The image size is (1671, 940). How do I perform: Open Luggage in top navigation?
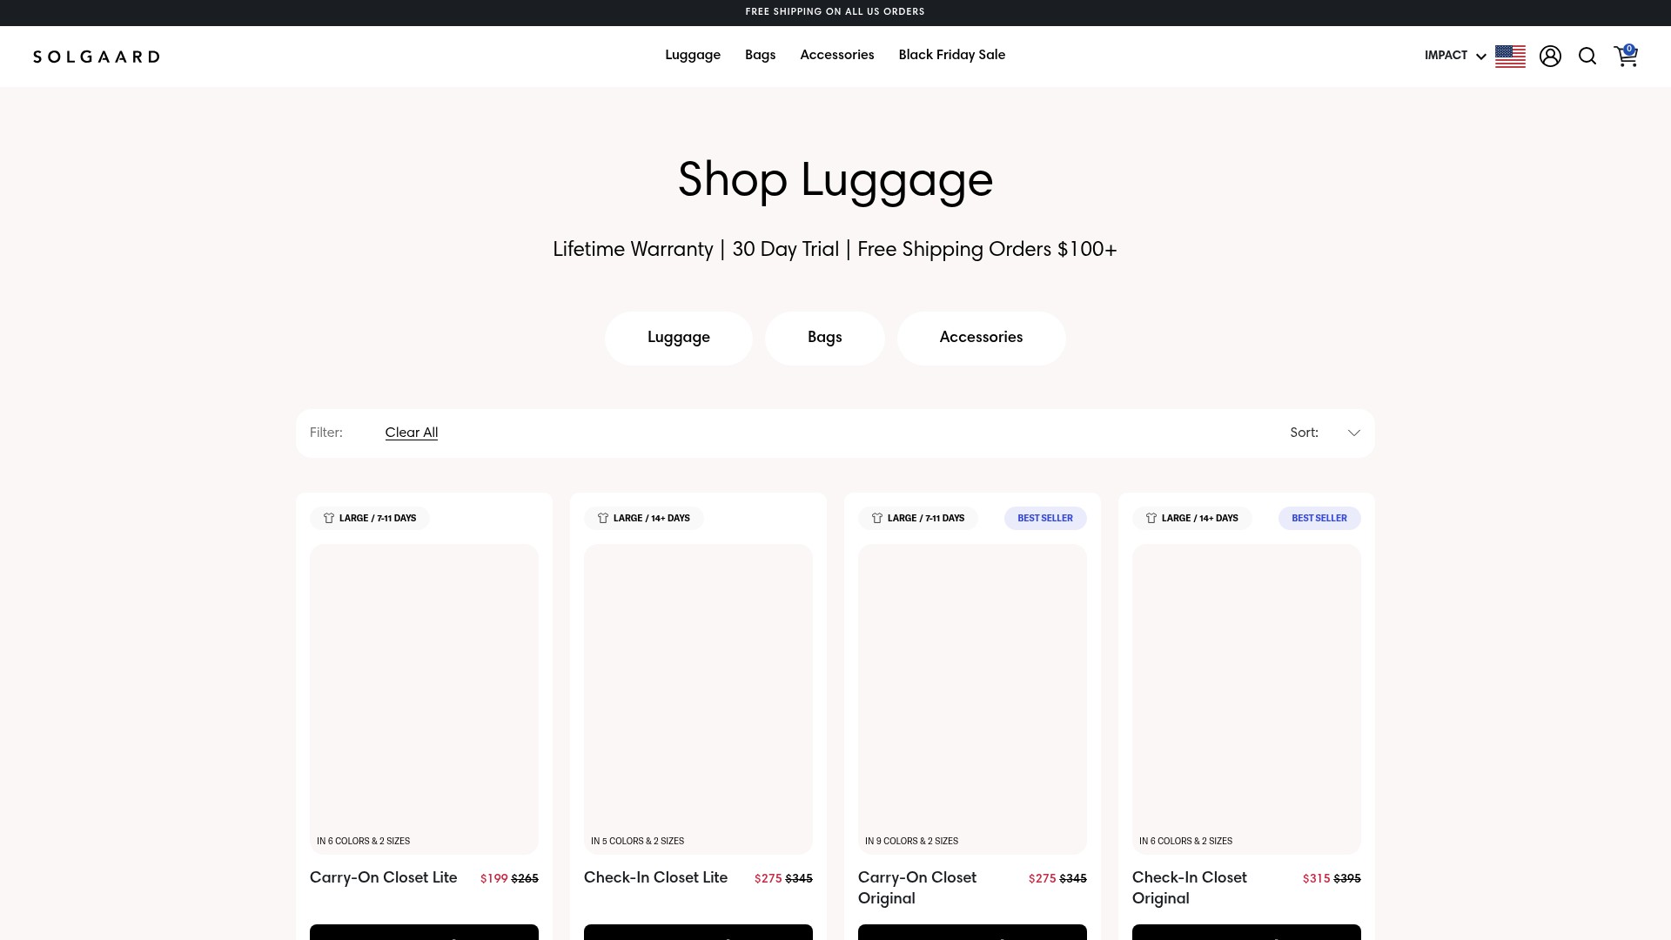click(x=693, y=55)
